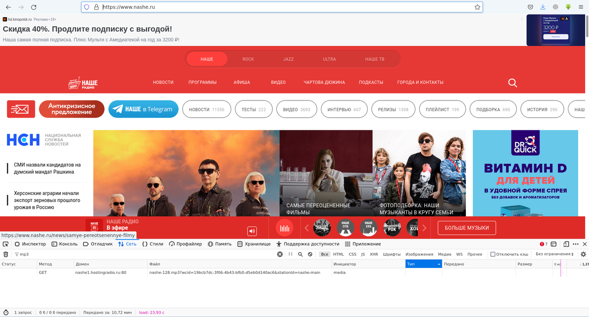
Task: Click the БОЛЬШЕ МУЗЫКИ button
Action: [x=467, y=228]
